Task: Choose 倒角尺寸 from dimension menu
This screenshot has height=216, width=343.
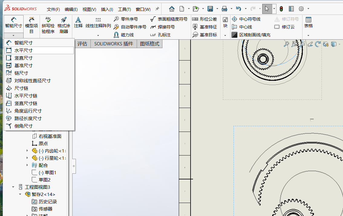Action: (x=39, y=126)
